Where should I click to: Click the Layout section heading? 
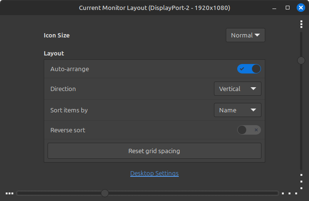click(x=54, y=54)
